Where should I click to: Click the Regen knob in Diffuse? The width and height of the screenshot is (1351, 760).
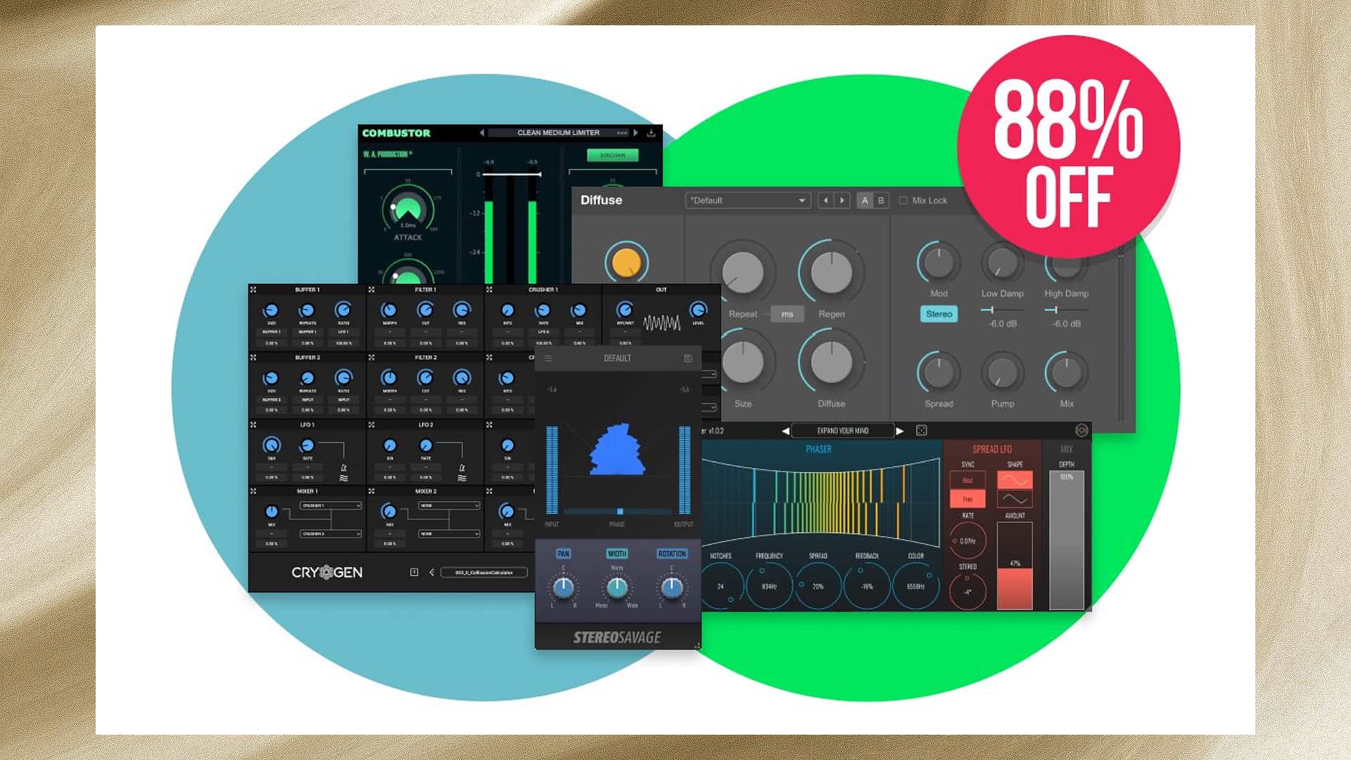coord(831,272)
